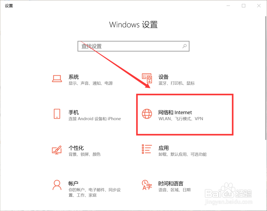Click 语音、区域、日期 description text
Viewport: 267px width, 211px height.
(174, 190)
